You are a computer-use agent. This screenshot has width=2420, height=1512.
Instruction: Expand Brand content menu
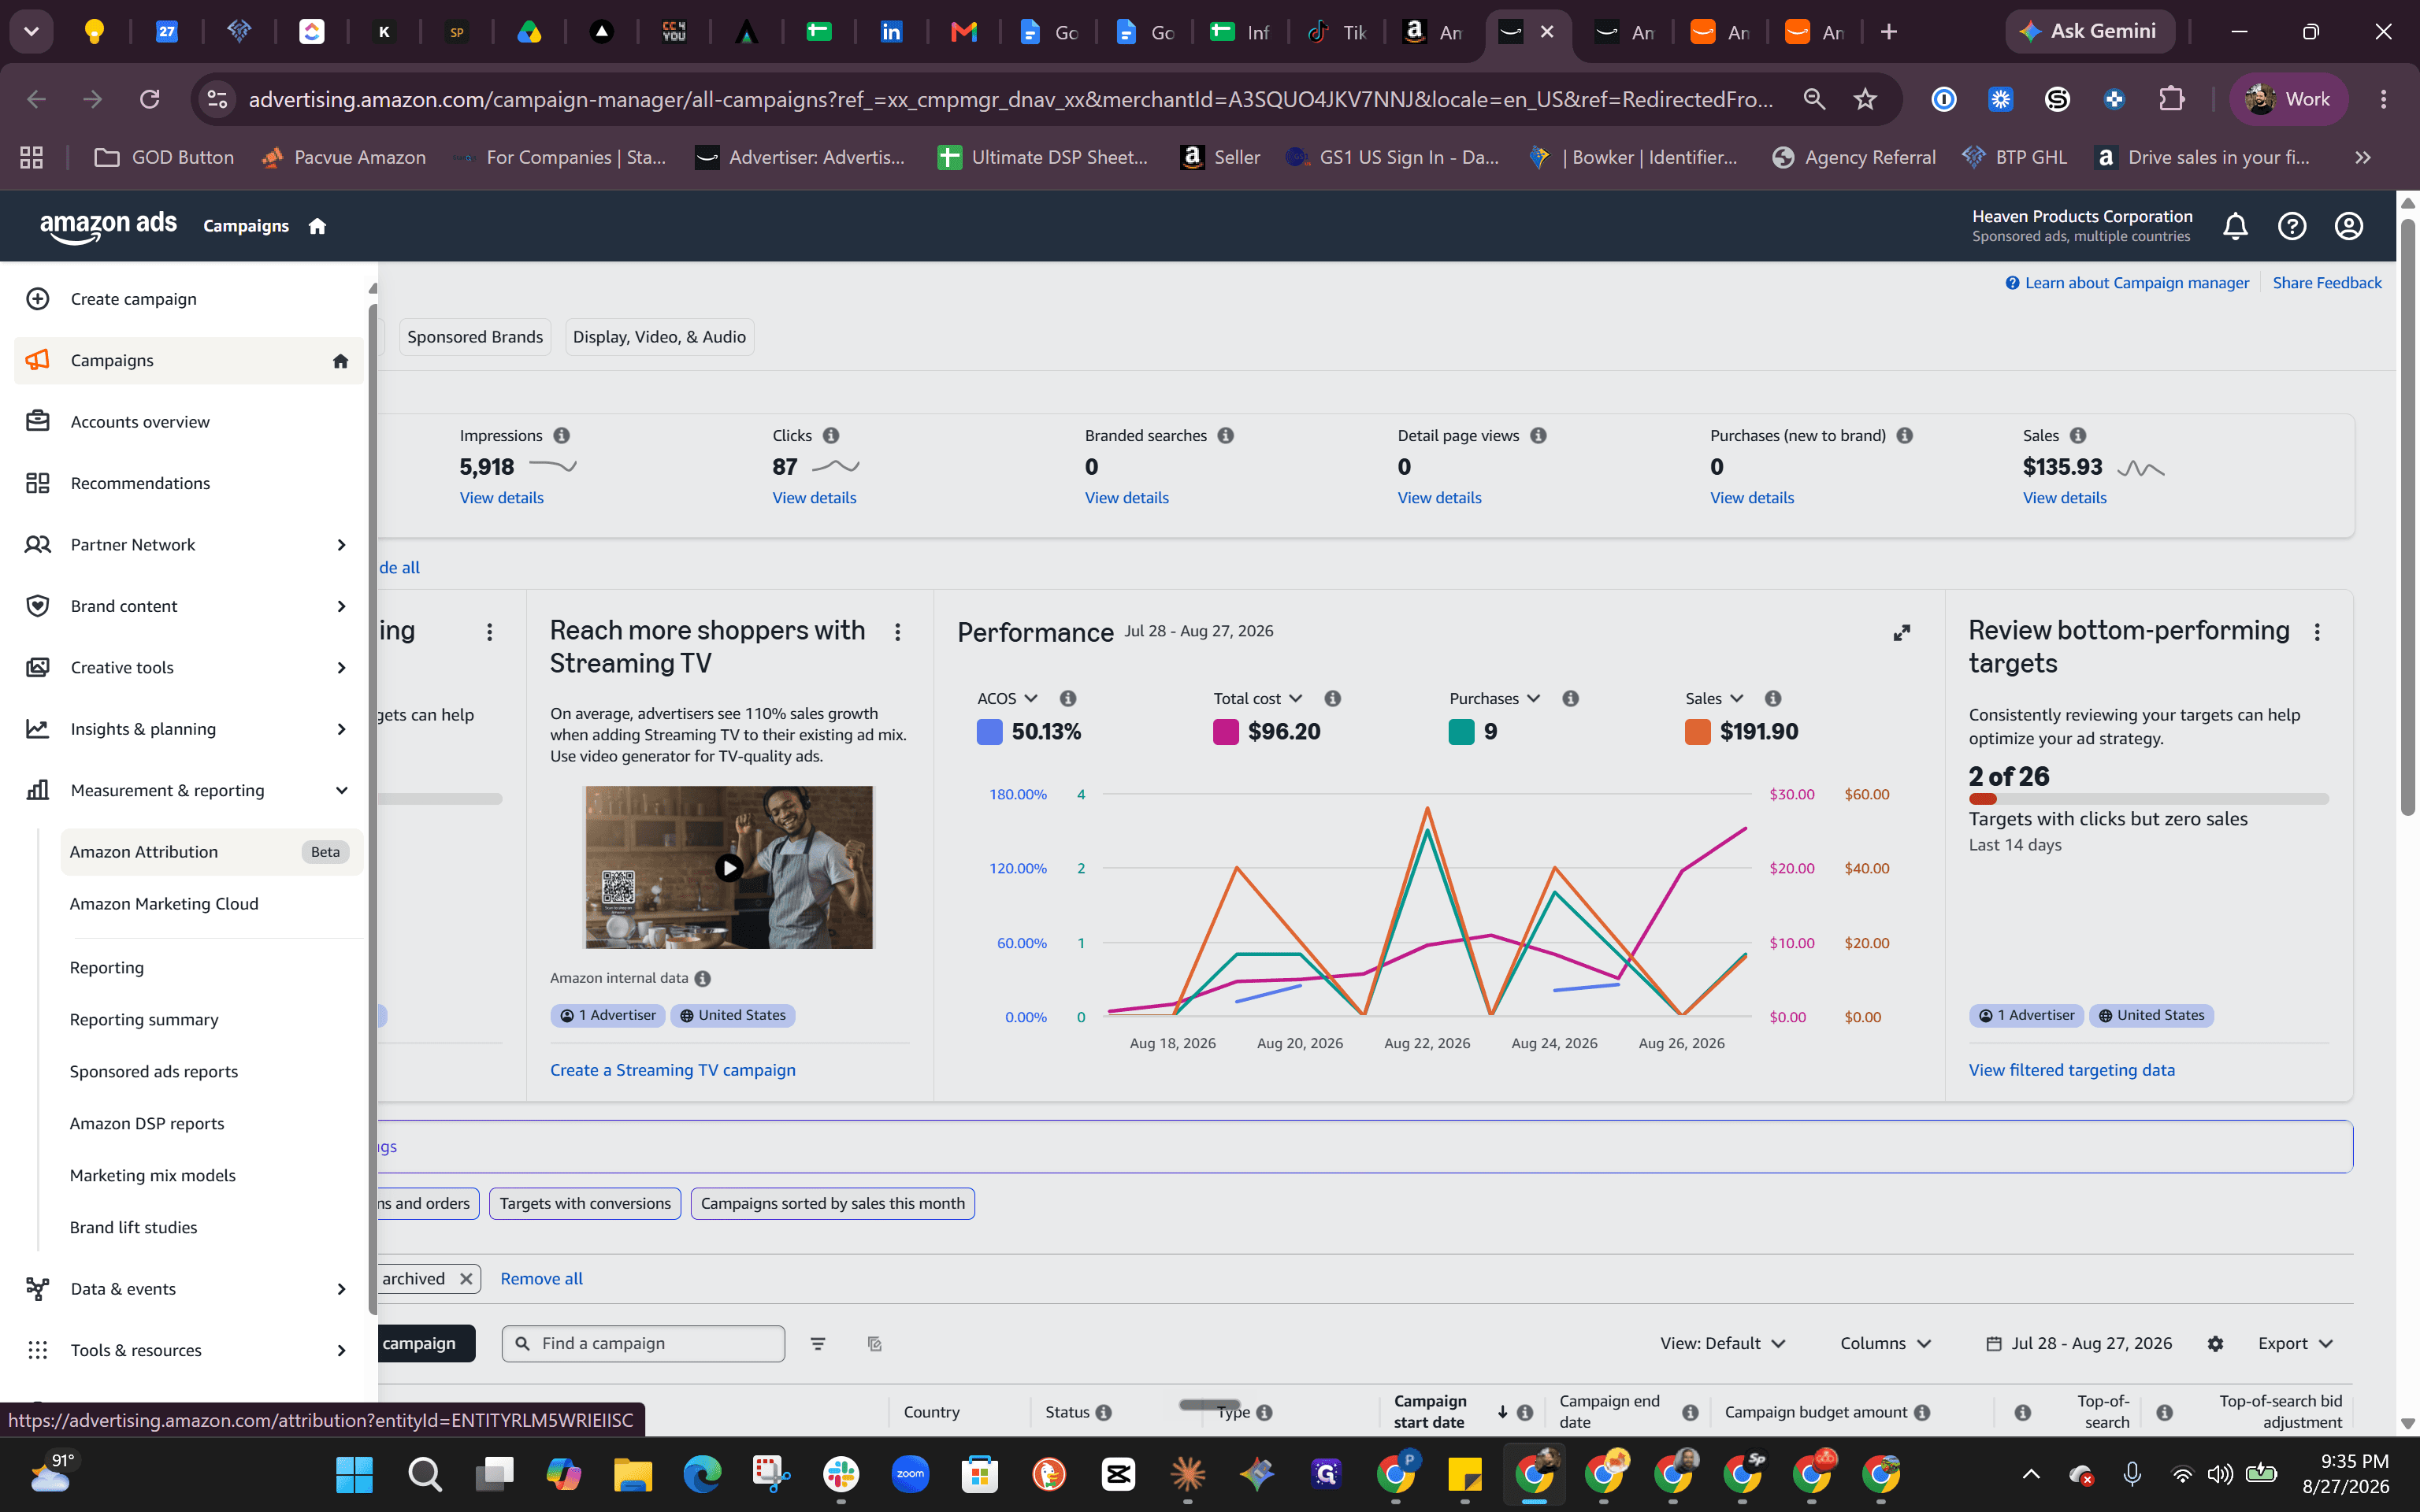341,606
